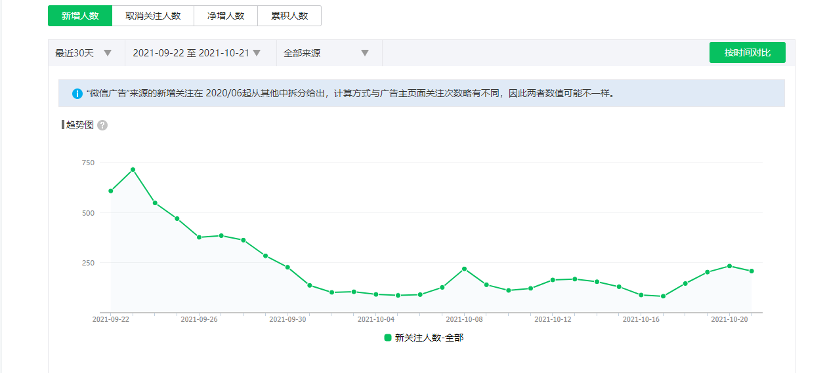
Task: Click the 新关注人数-全部 legend label
Action: tap(429, 338)
